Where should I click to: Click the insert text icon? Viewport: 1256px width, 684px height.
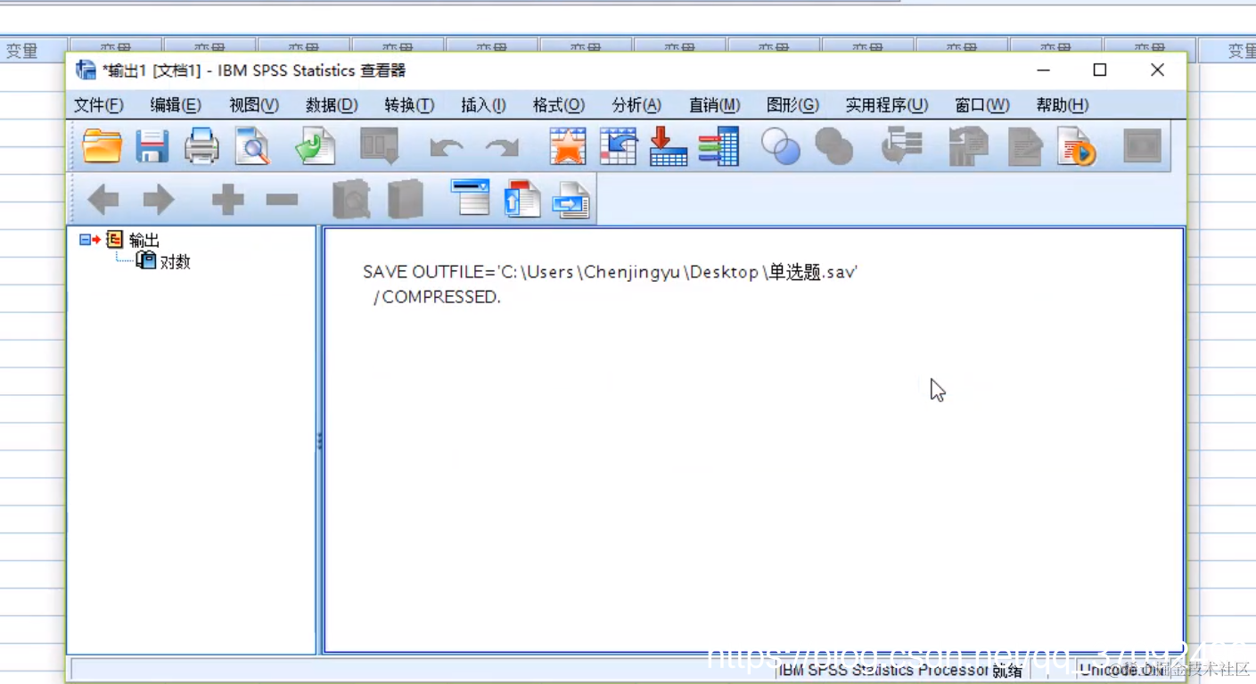(x=571, y=200)
